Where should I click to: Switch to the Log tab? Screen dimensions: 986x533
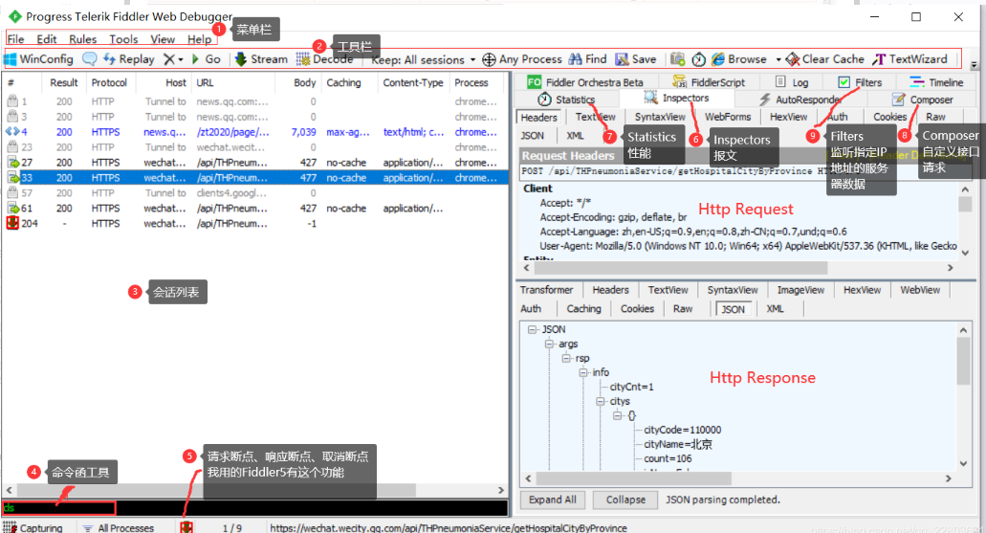click(x=792, y=82)
